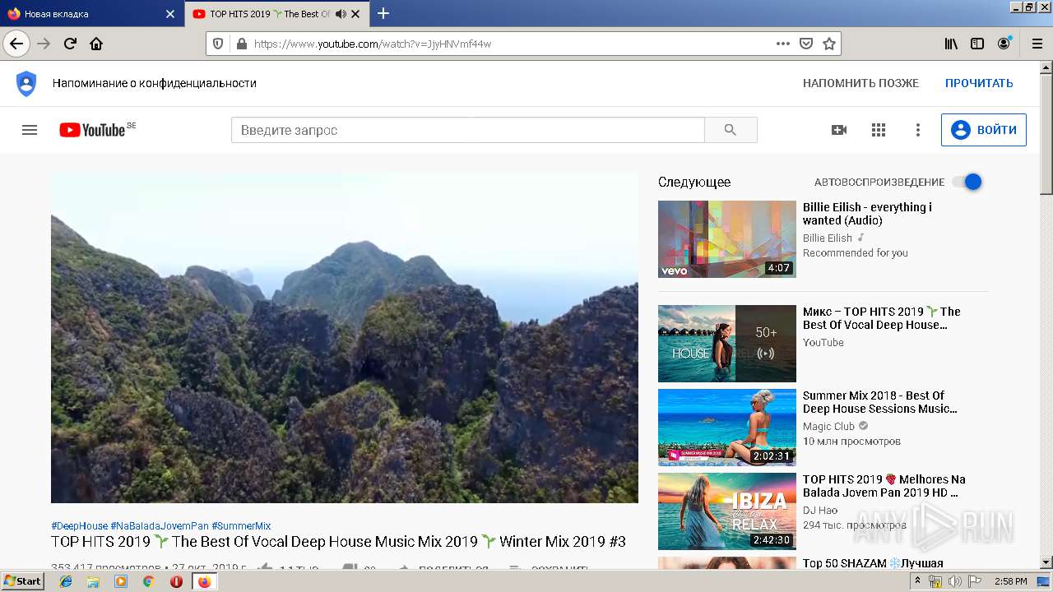The height and width of the screenshot is (592, 1053).
Task: Open the Windows Start menu
Action: [x=23, y=581]
